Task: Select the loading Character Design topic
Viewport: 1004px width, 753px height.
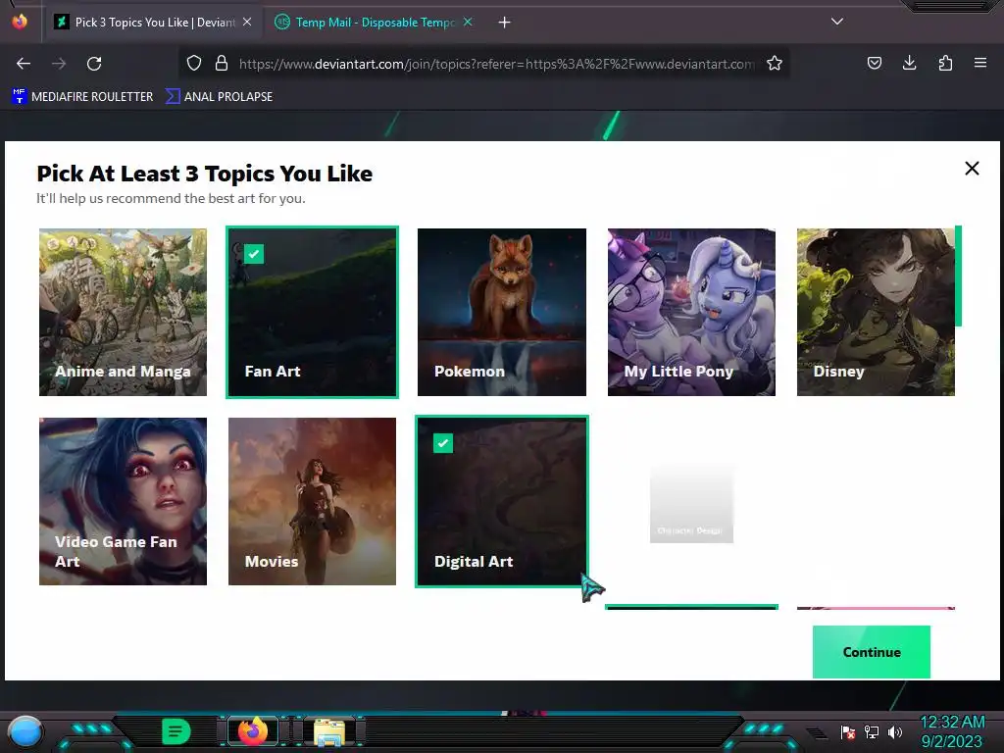Action: (x=691, y=503)
